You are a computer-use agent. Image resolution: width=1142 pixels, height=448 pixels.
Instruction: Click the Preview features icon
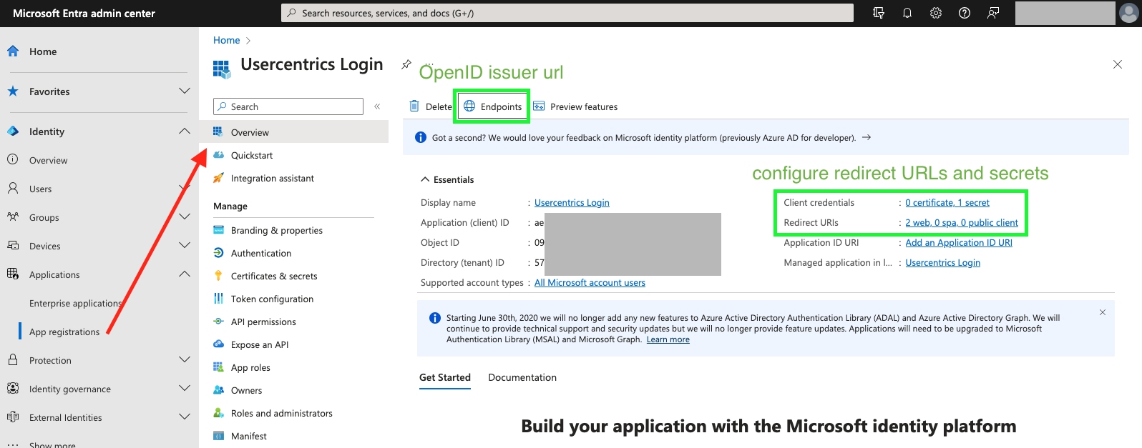coord(539,106)
